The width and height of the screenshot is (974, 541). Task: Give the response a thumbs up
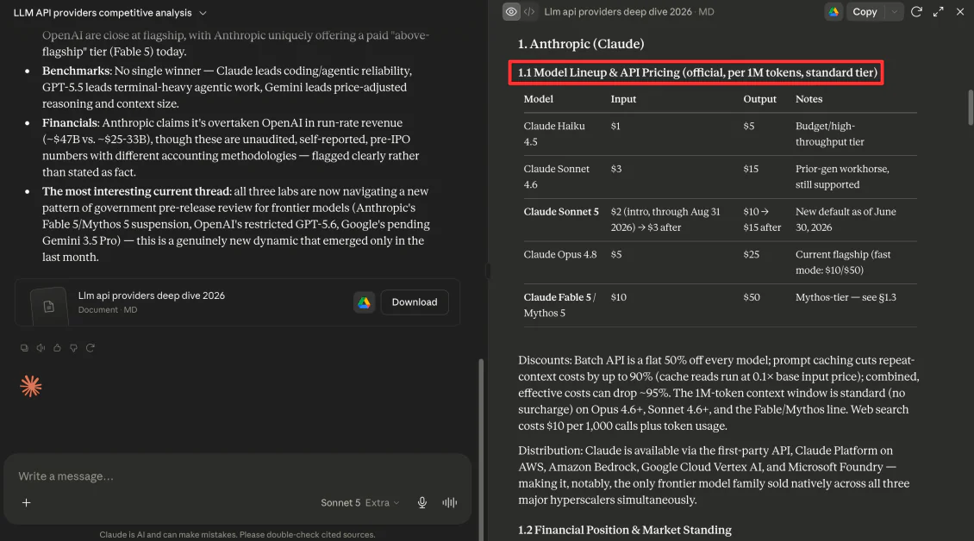[57, 348]
